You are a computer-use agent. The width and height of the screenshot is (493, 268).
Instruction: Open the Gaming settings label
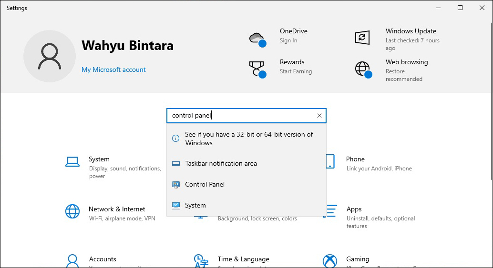click(358, 259)
